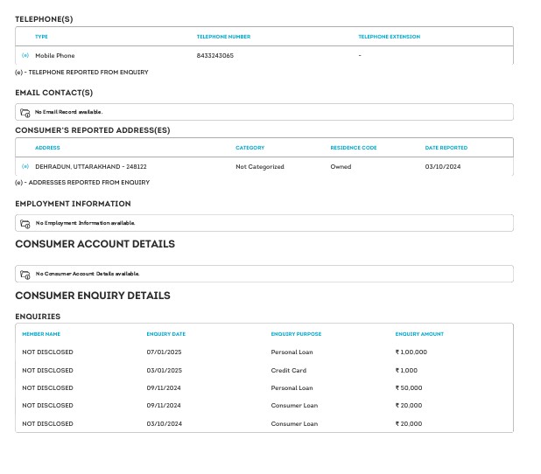Click the Not Categorized category value

point(259,166)
